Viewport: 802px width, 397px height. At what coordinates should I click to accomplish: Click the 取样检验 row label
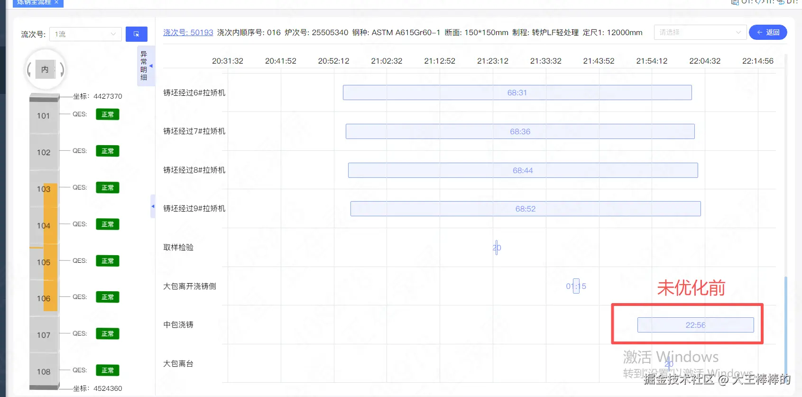tap(178, 247)
